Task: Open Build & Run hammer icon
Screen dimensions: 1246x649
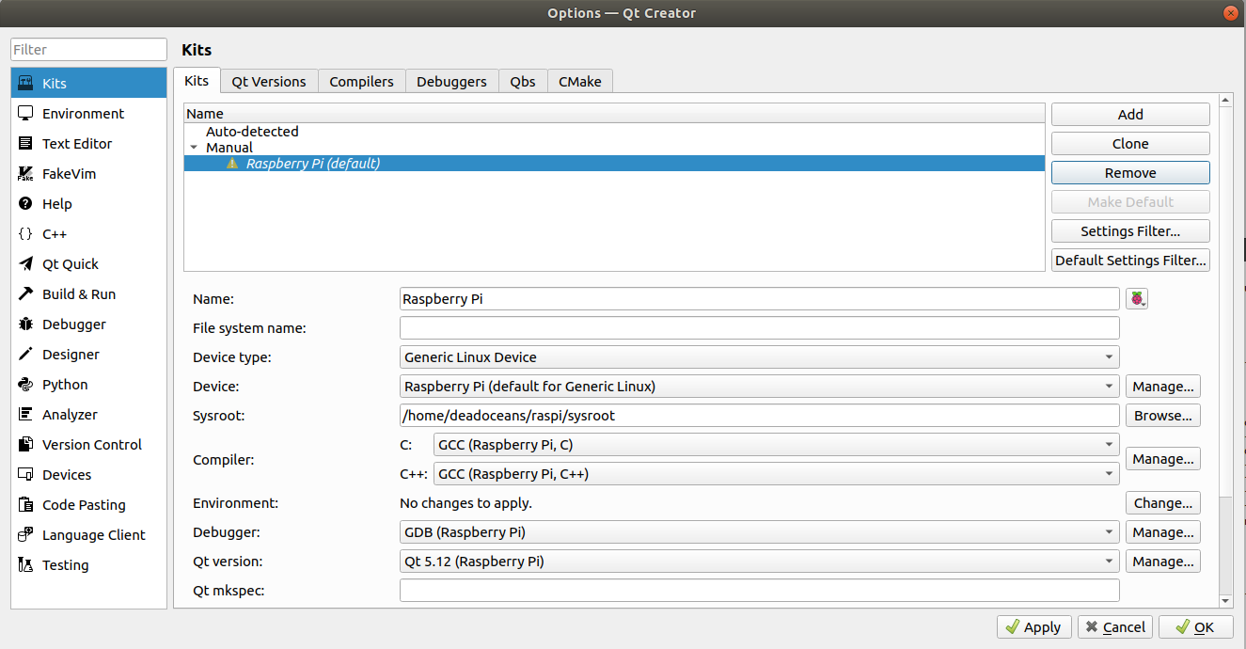Action: point(25,293)
